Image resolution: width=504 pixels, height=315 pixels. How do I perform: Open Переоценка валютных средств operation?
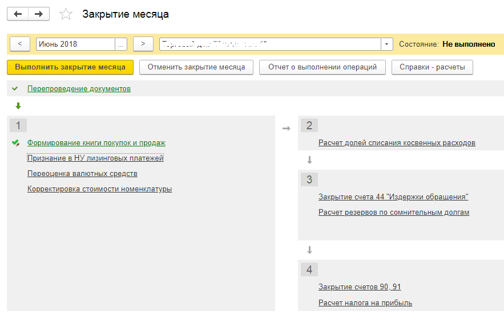(x=82, y=173)
